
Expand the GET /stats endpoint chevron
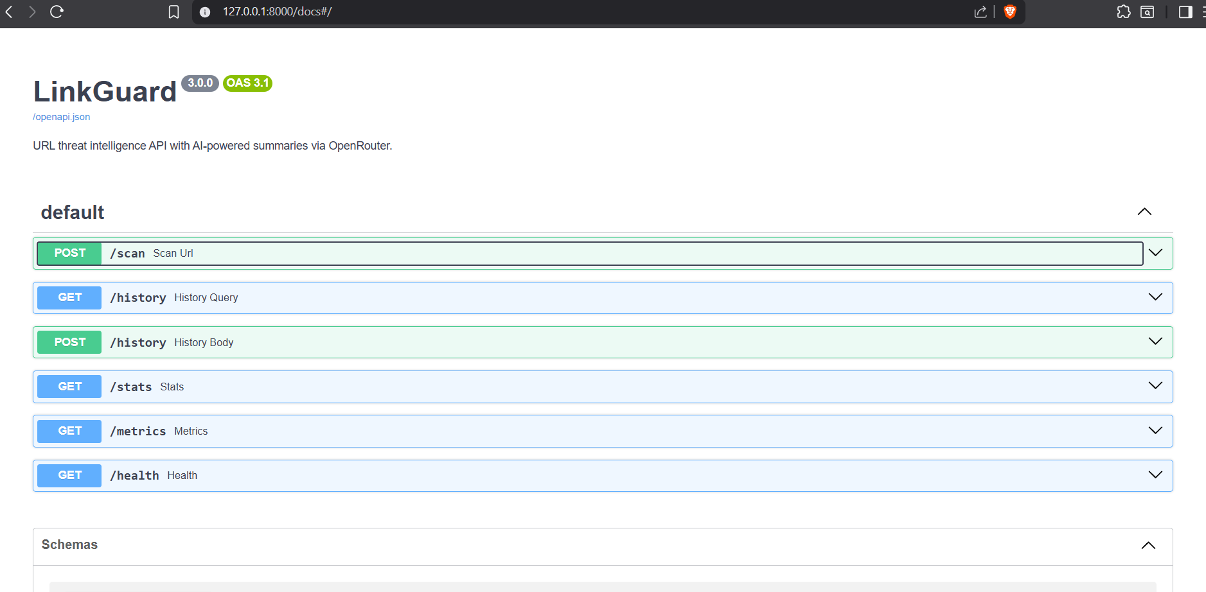[1155, 385]
